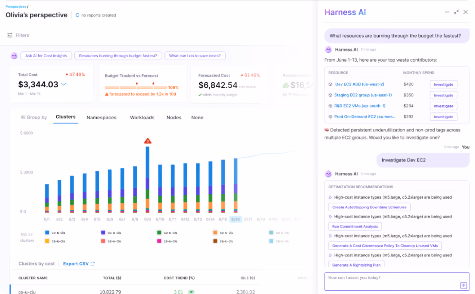Open Export CSV for clusters by cost
Viewport: 475px width, 294px height.
tap(76, 264)
